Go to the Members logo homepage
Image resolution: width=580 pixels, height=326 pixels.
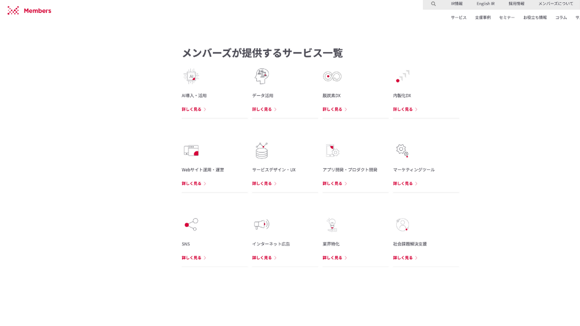(30, 10)
